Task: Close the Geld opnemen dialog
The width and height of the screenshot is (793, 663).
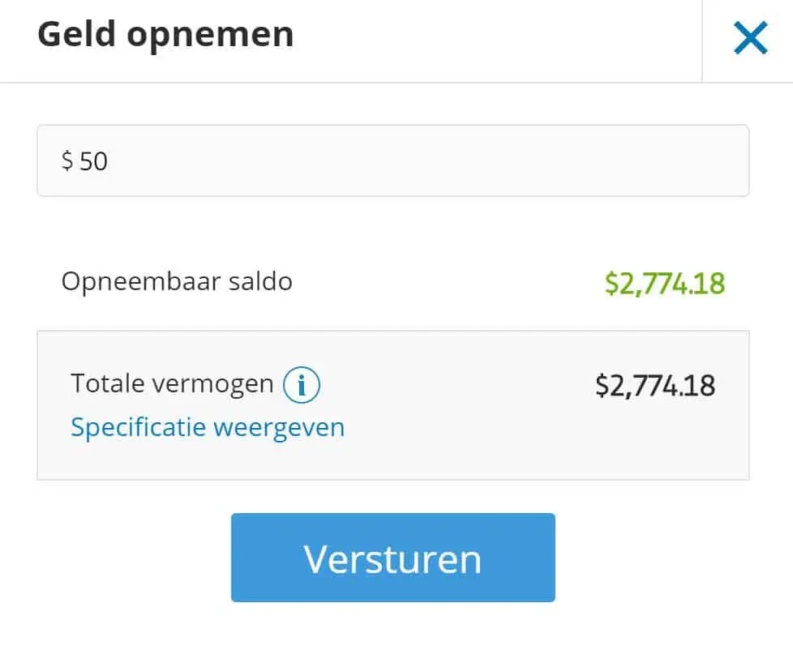Action: [x=751, y=37]
